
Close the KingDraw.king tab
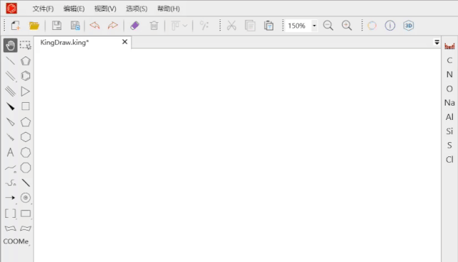point(125,42)
